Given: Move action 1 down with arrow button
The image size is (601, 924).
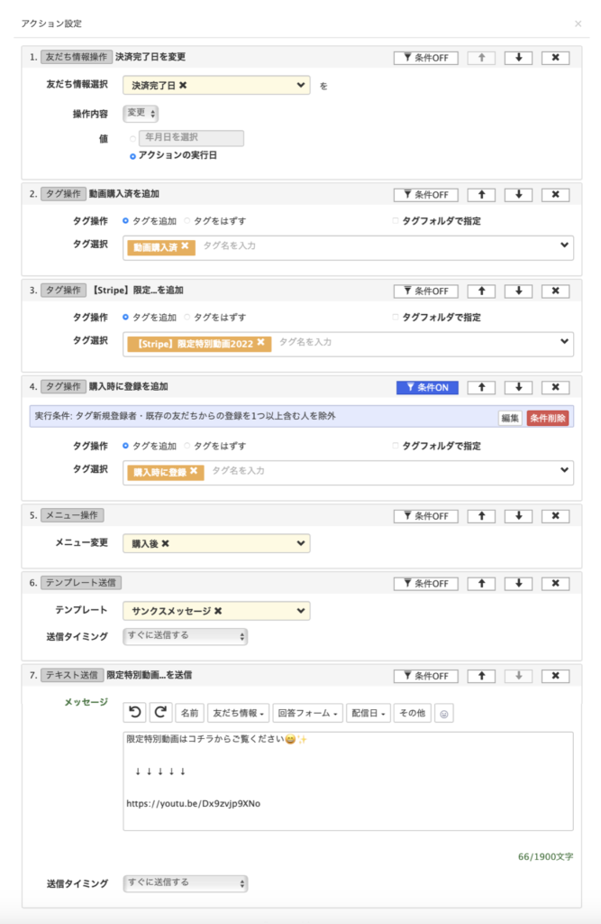Looking at the screenshot, I should pos(518,58).
